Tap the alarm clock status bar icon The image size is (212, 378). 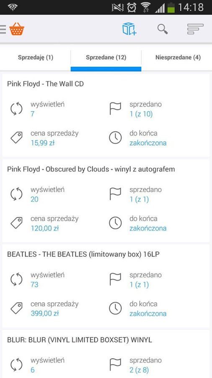[x=132, y=8]
